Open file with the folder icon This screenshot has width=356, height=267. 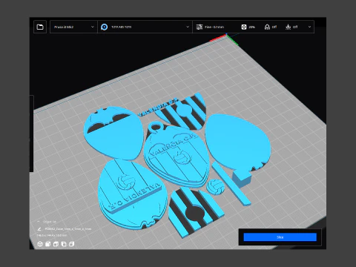coord(40,27)
